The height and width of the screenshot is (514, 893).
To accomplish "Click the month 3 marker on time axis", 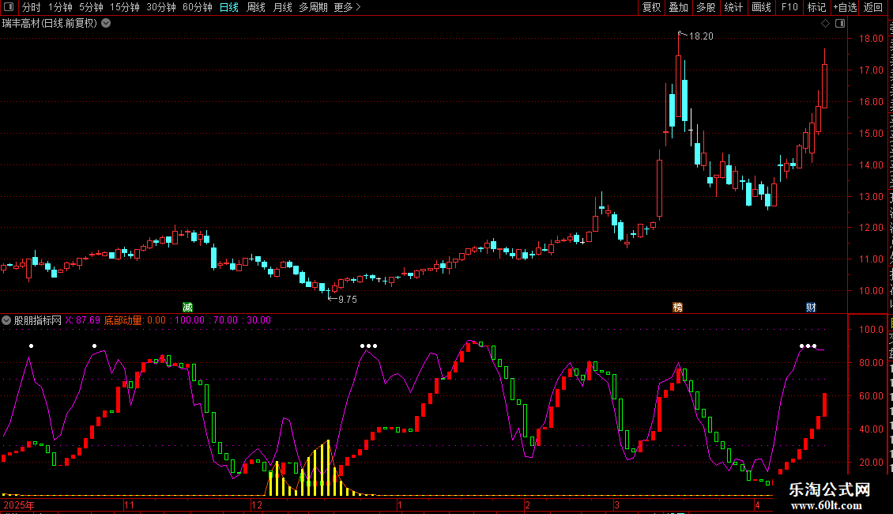I will (x=616, y=505).
